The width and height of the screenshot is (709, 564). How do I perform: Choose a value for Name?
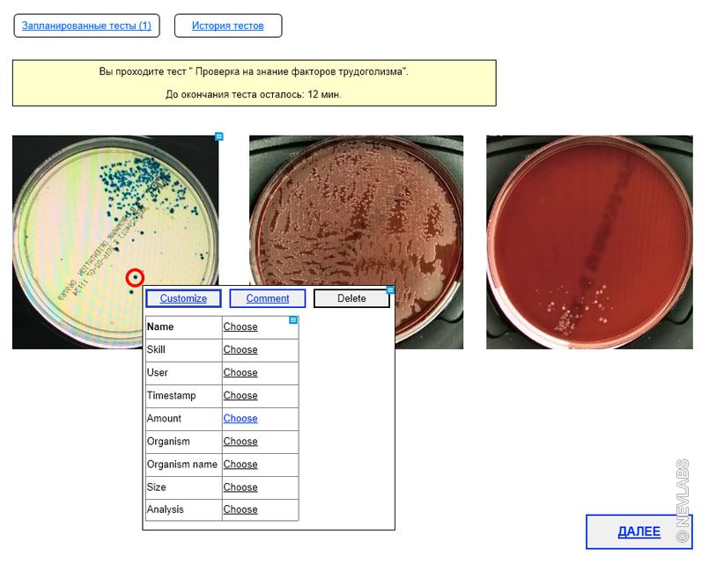[240, 327]
